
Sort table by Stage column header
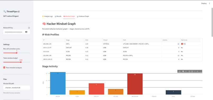tap(75, 40)
